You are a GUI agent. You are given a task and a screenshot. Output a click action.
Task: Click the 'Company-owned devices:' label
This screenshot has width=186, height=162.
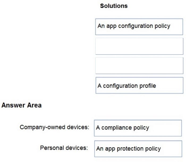[x=54, y=127]
